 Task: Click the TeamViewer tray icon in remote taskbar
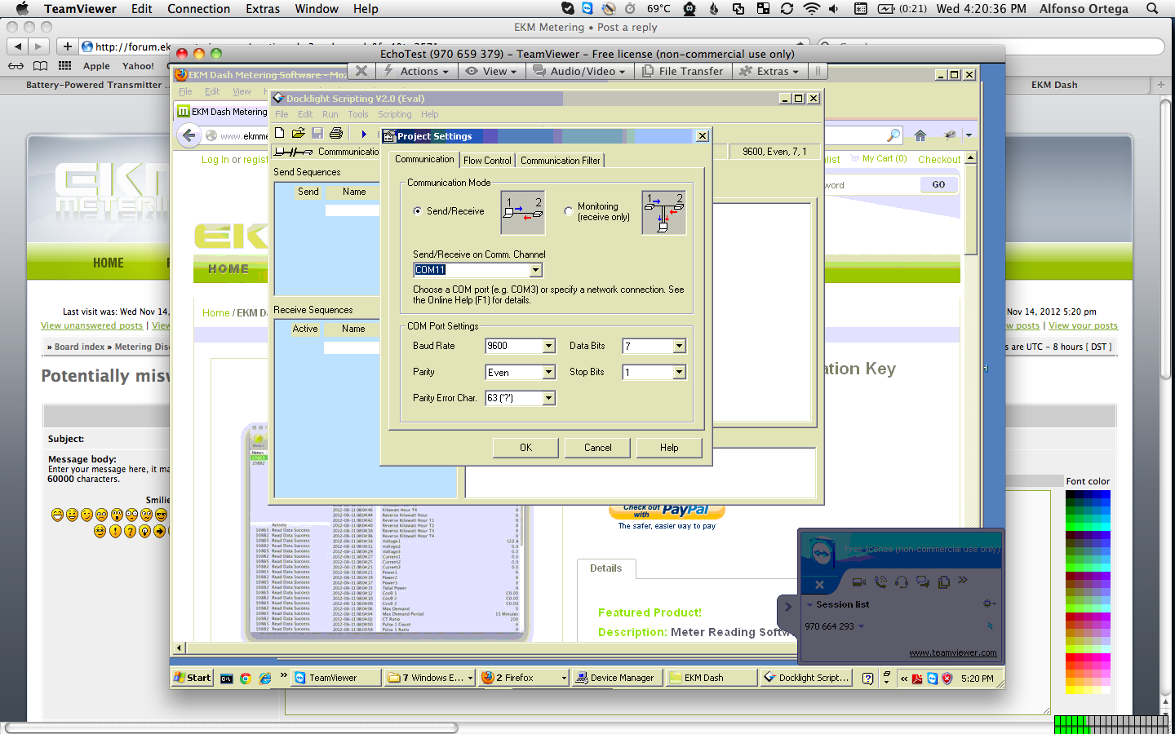pos(932,679)
